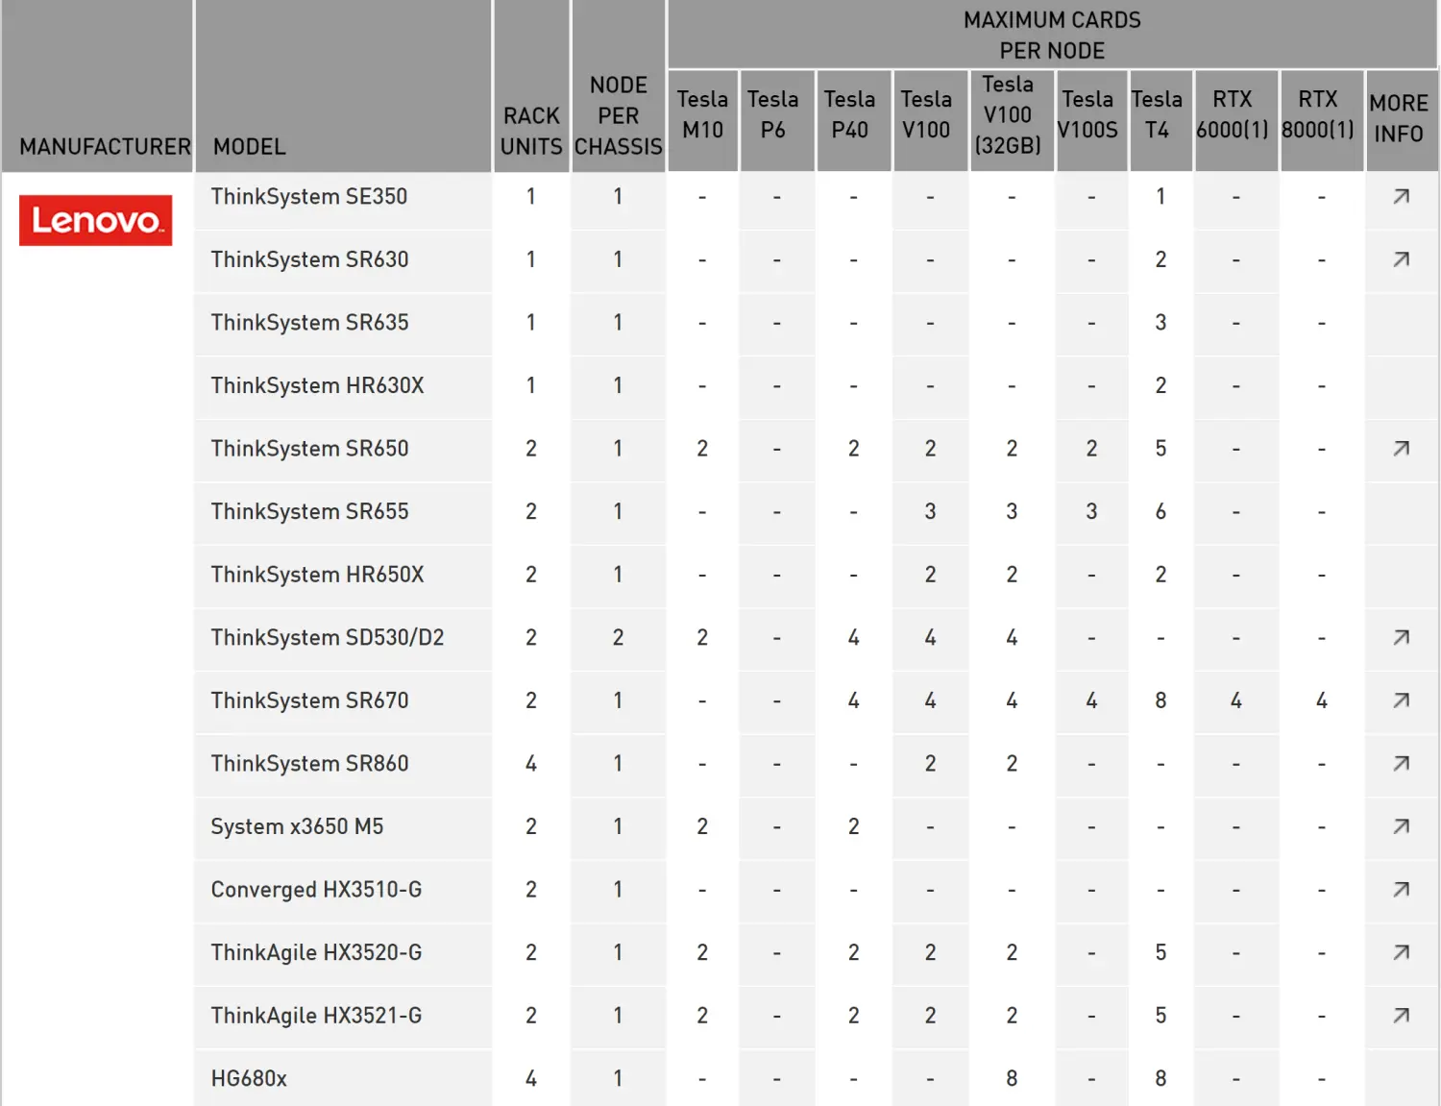Click Tesla T4 value 3 for ThinkSystem SR635

(x=1160, y=323)
